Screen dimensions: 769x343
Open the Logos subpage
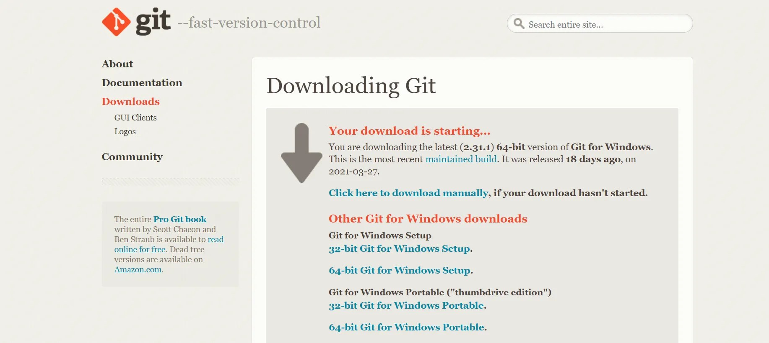pyautogui.click(x=125, y=131)
